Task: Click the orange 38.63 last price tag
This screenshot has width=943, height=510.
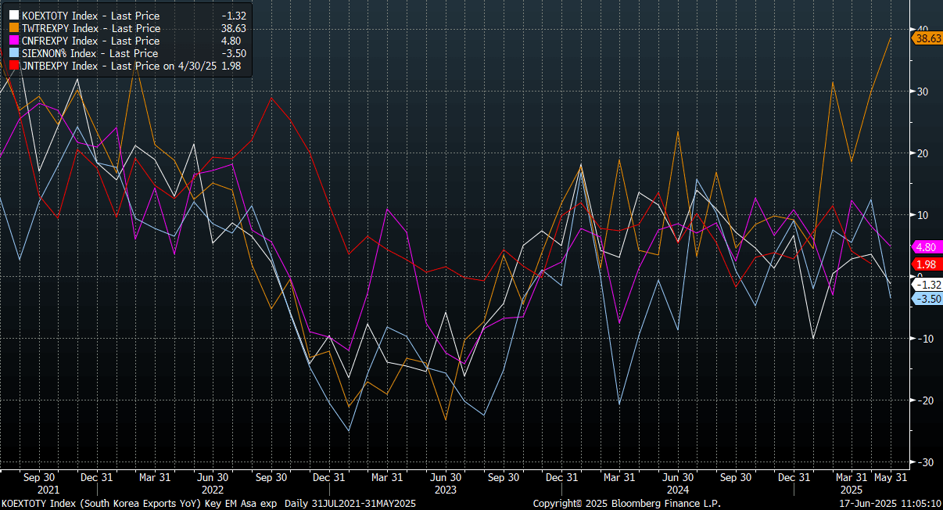Action: (x=927, y=38)
